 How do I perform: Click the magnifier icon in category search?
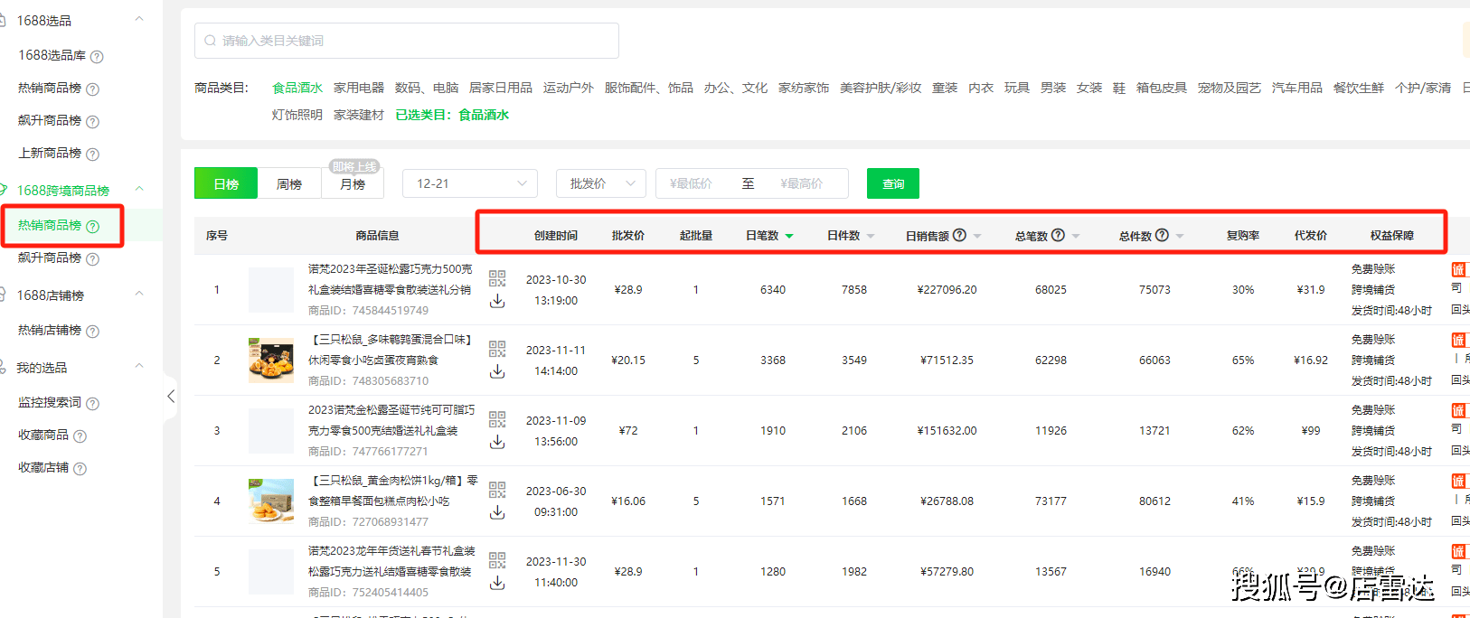[x=211, y=41]
